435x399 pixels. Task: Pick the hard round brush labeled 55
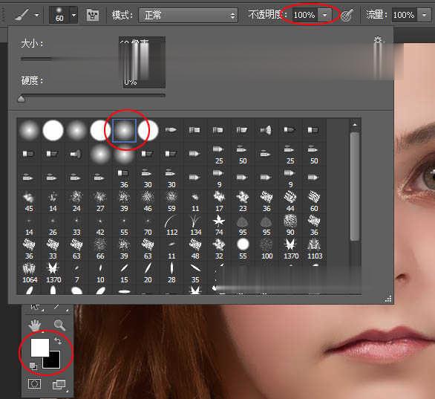tap(243, 249)
